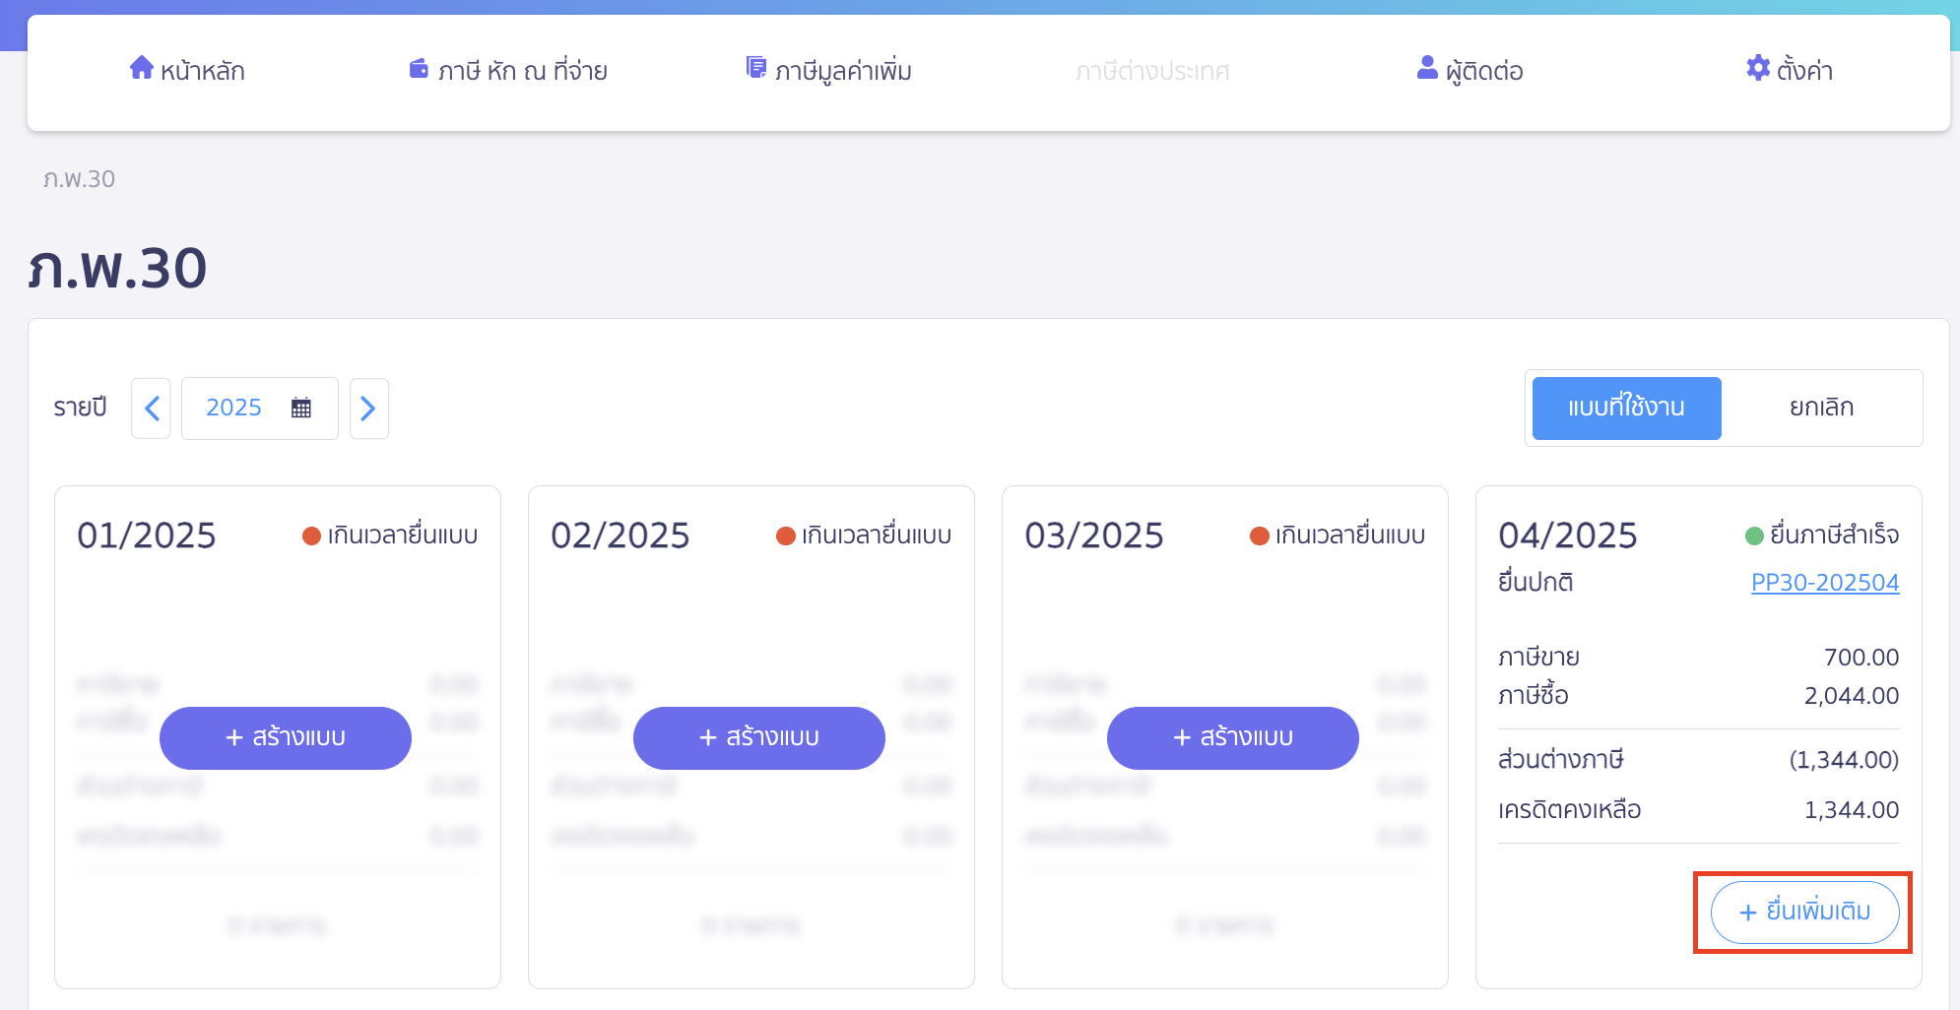1960x1010 pixels.
Task: Click the wallet icon for ภาษี หัก ณ ที่จ่าย
Action: 419,69
